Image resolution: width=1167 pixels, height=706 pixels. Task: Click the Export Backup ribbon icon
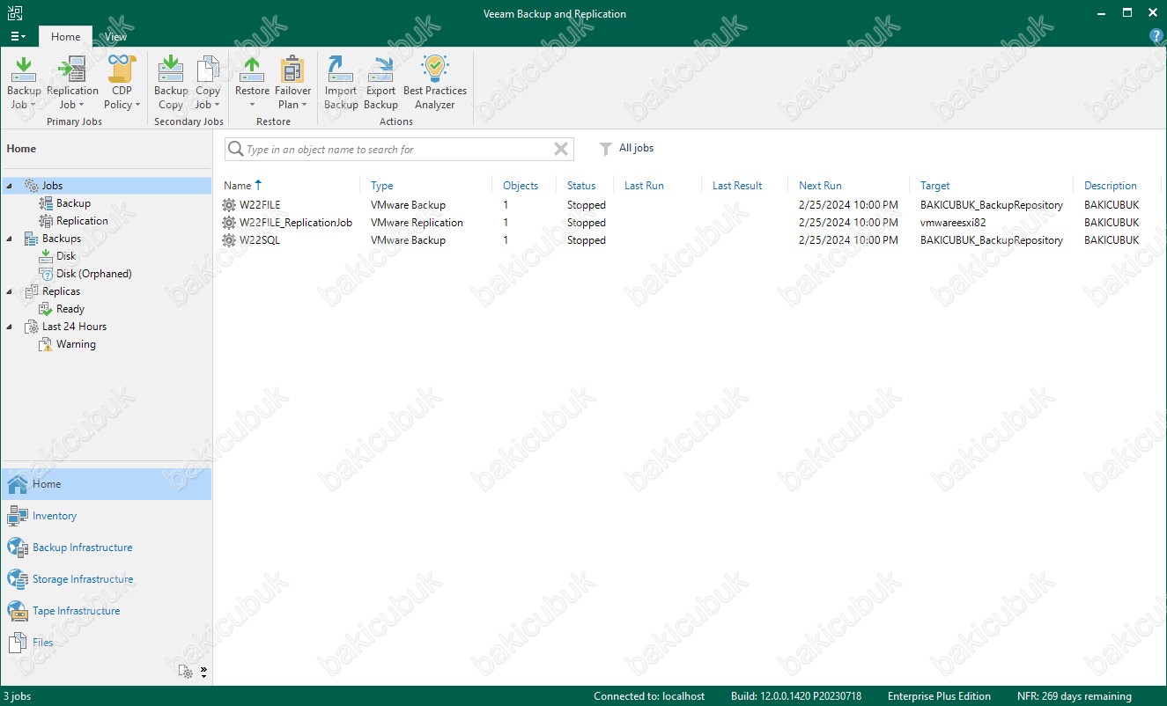[381, 69]
